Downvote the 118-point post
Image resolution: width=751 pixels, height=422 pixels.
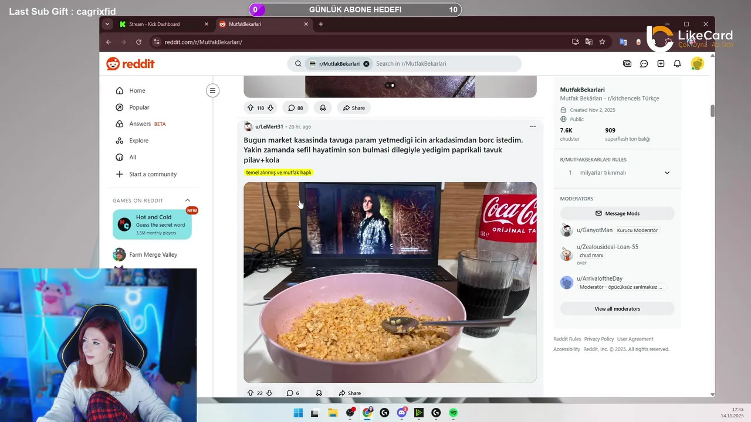270,108
